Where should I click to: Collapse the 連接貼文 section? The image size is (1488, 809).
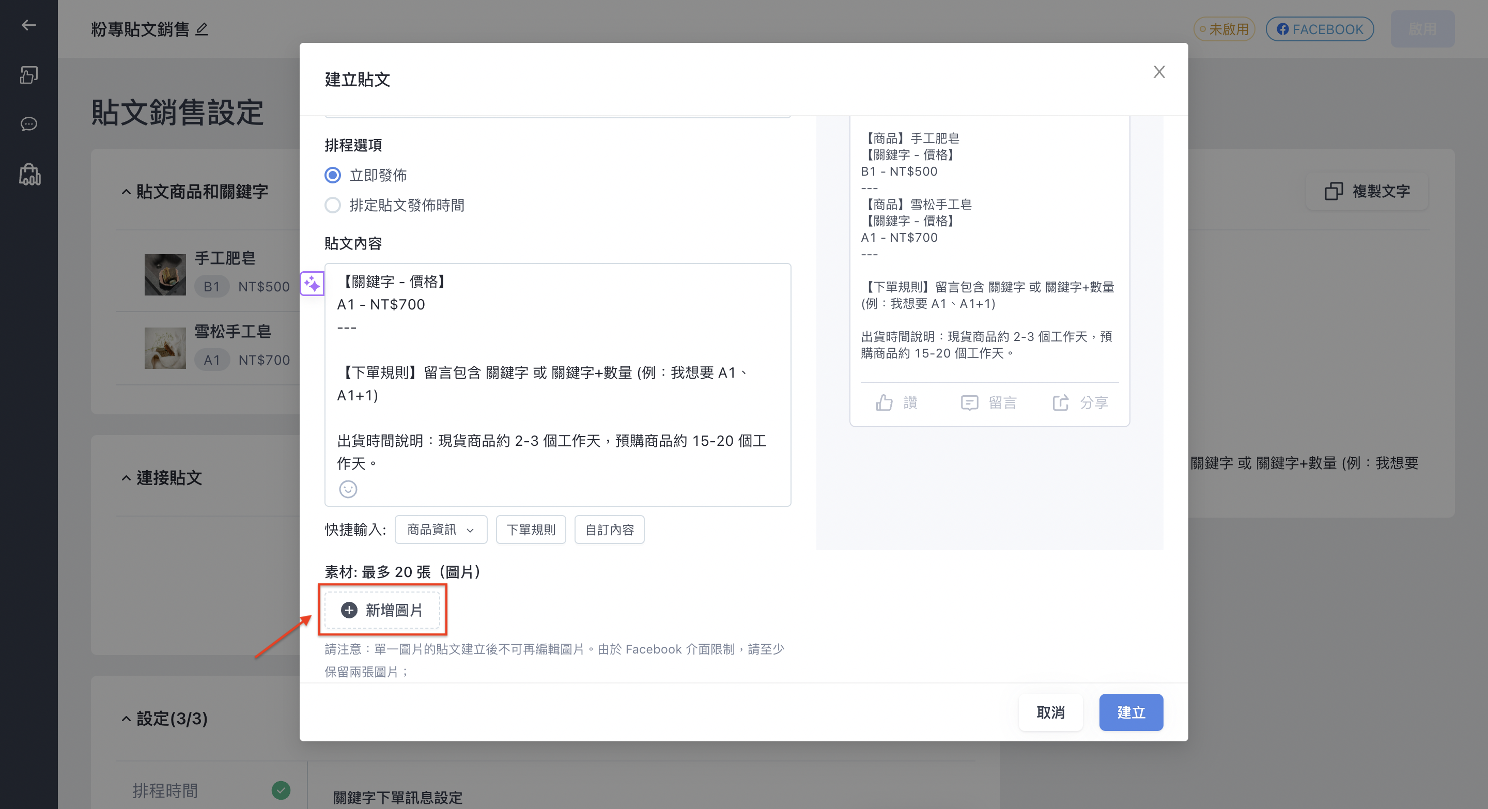[126, 478]
